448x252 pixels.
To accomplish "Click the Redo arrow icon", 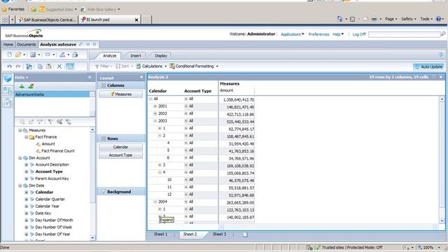I will (x=18, y=66).
